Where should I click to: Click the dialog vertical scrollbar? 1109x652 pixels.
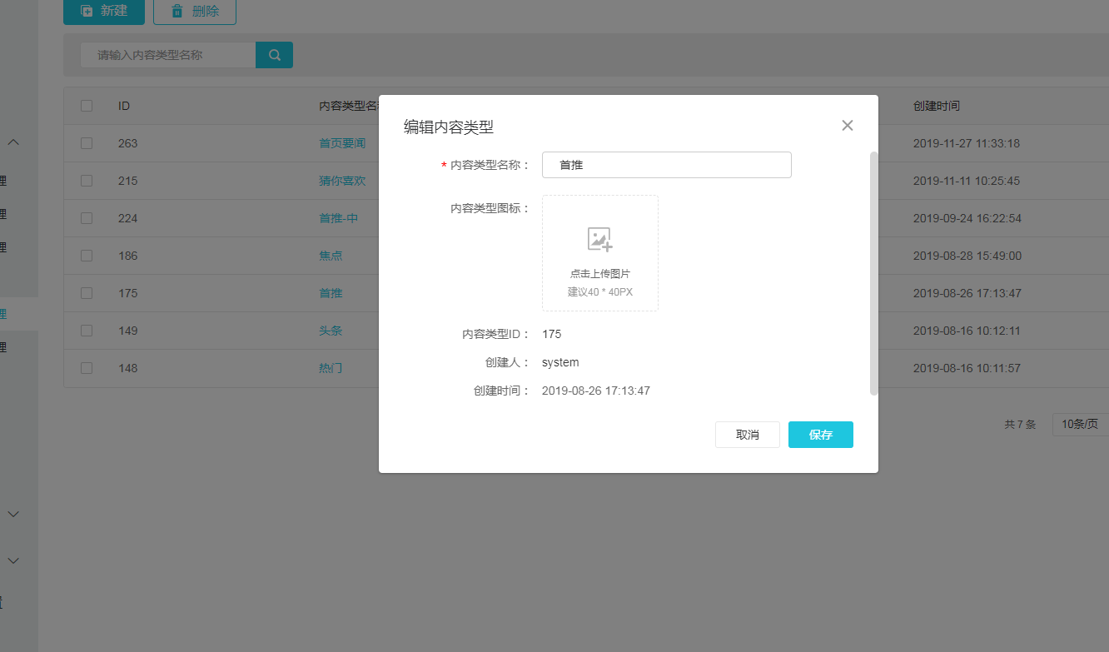(x=873, y=273)
